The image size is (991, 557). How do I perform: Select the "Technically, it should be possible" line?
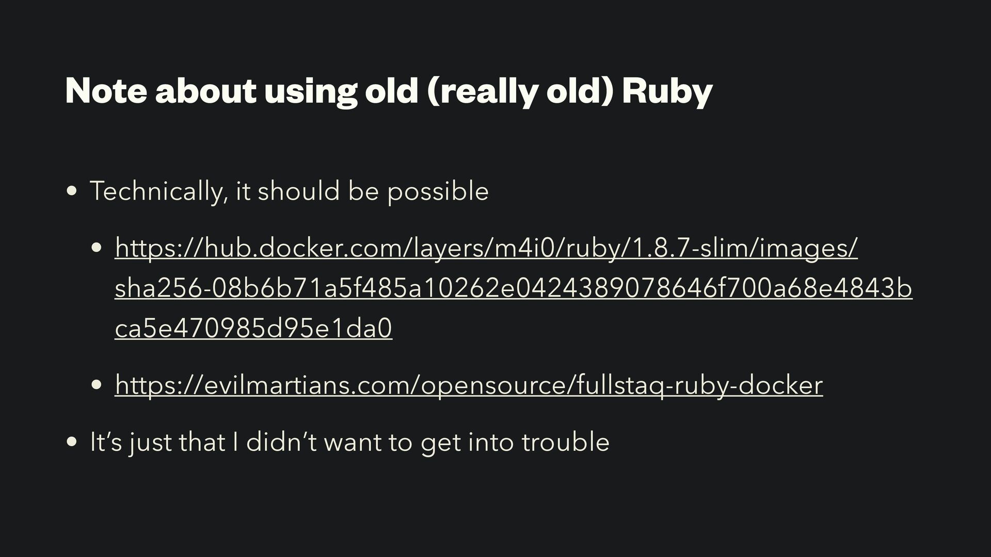coord(289,191)
